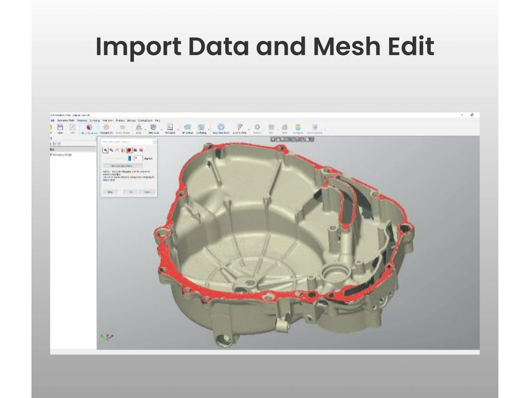
Task: Open the Help menu in the menu bar
Action: pyautogui.click(x=157, y=120)
